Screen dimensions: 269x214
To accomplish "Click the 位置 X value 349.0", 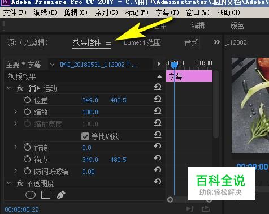I will pyautogui.click(x=90, y=100).
